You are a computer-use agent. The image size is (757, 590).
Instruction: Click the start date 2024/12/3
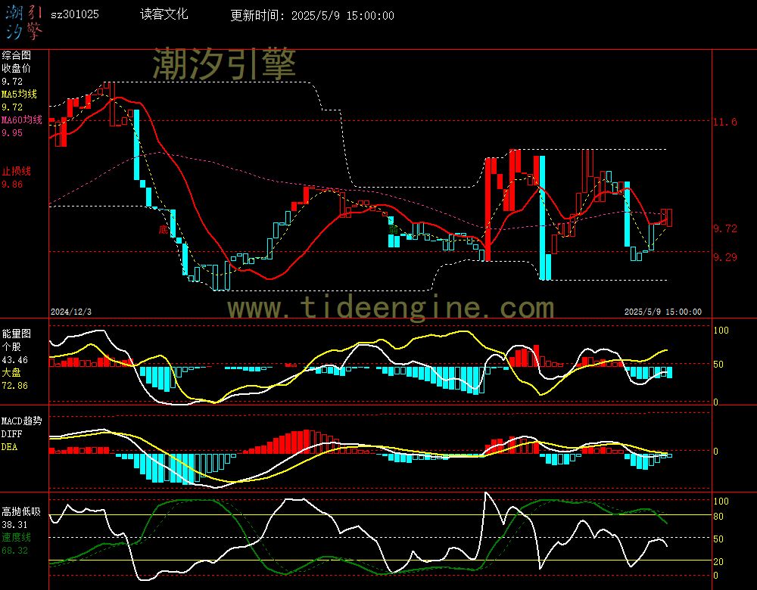click(71, 312)
